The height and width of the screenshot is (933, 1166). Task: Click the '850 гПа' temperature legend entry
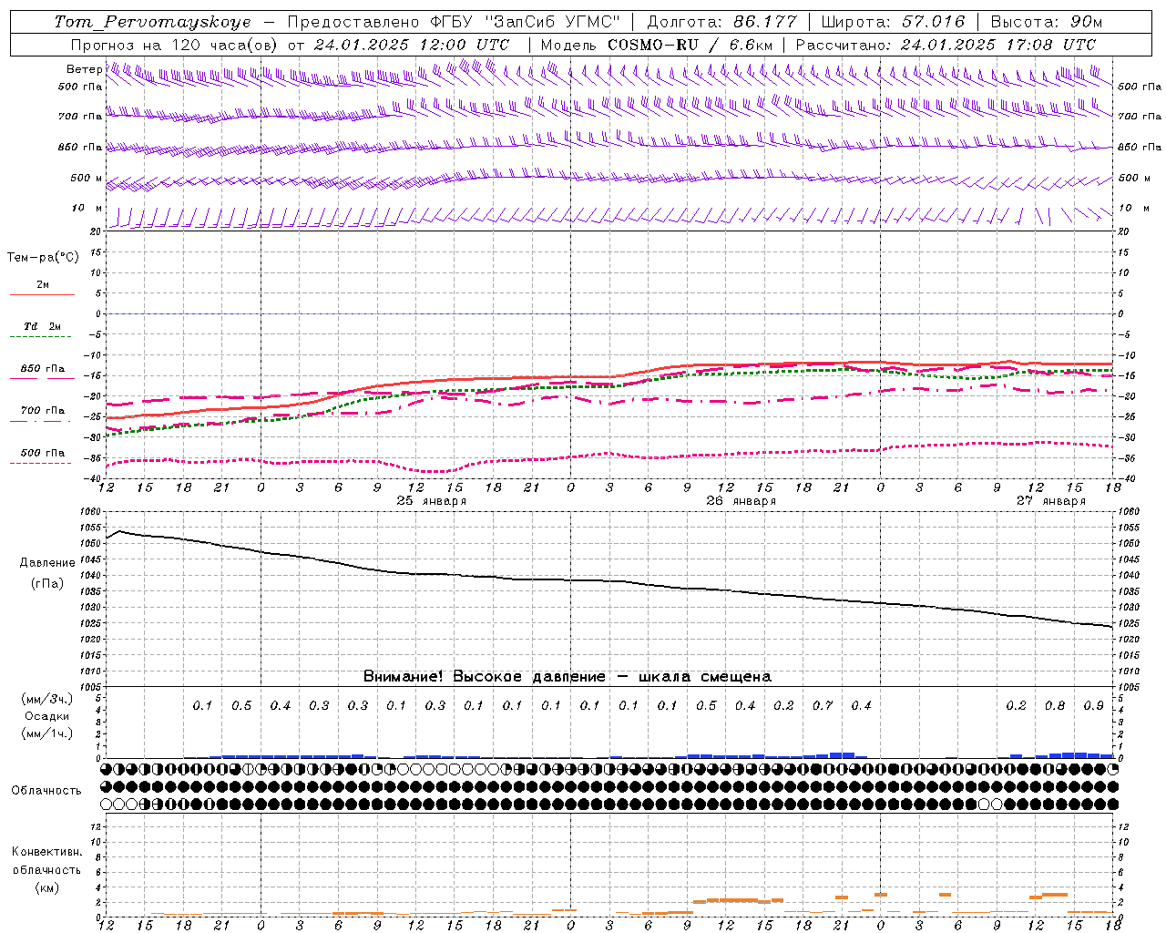pyautogui.click(x=43, y=369)
